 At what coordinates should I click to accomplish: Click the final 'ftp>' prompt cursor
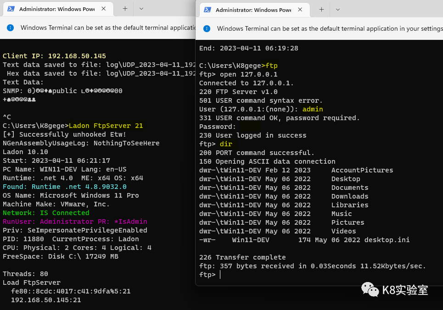coord(220,275)
